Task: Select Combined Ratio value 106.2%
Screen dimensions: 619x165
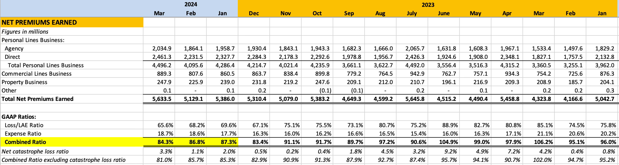Action: click(543, 142)
